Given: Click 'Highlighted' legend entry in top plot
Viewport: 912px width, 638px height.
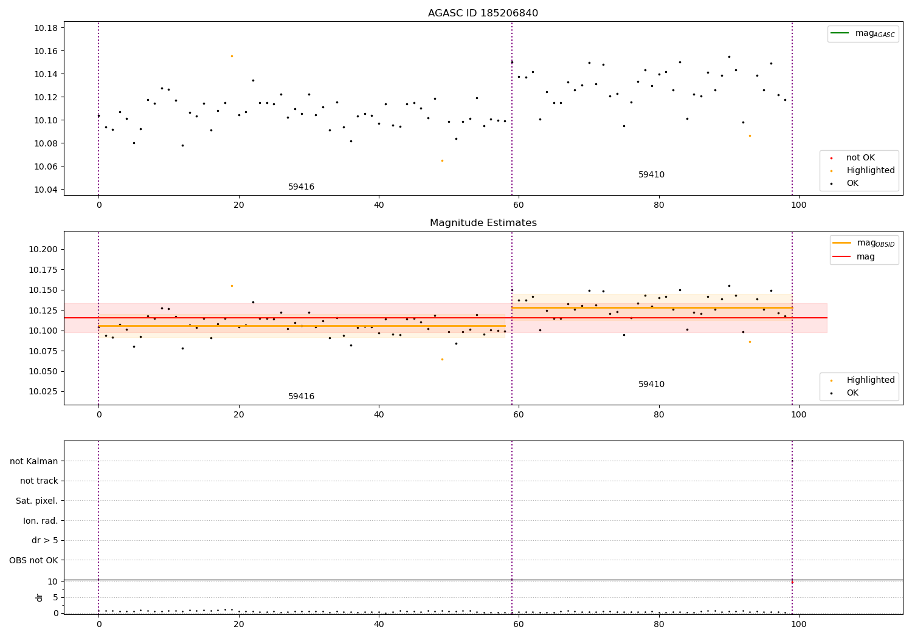Looking at the screenshot, I should 871,171.
